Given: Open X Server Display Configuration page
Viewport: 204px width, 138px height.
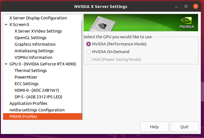Looking at the screenshot, I should 38,18.
